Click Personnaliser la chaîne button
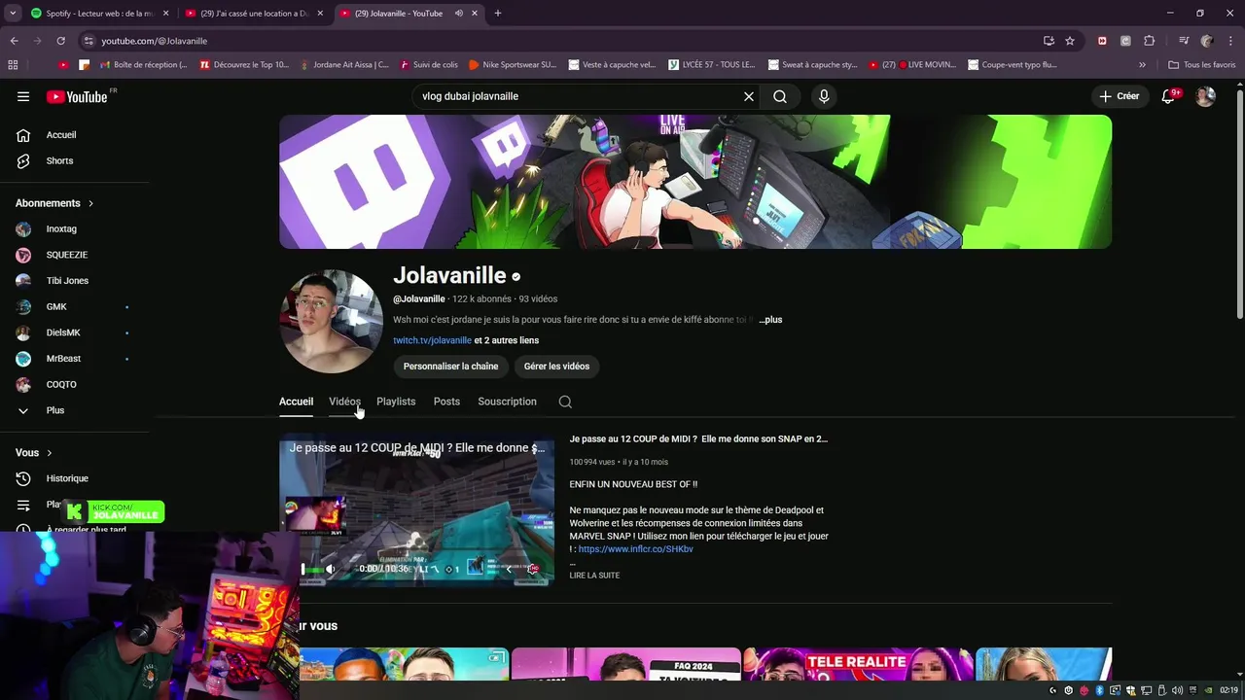Image resolution: width=1245 pixels, height=700 pixels. [450, 367]
